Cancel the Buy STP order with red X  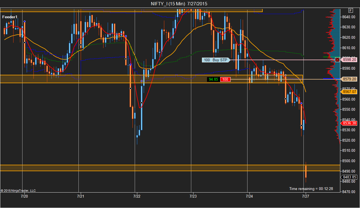pyautogui.click(x=337, y=60)
